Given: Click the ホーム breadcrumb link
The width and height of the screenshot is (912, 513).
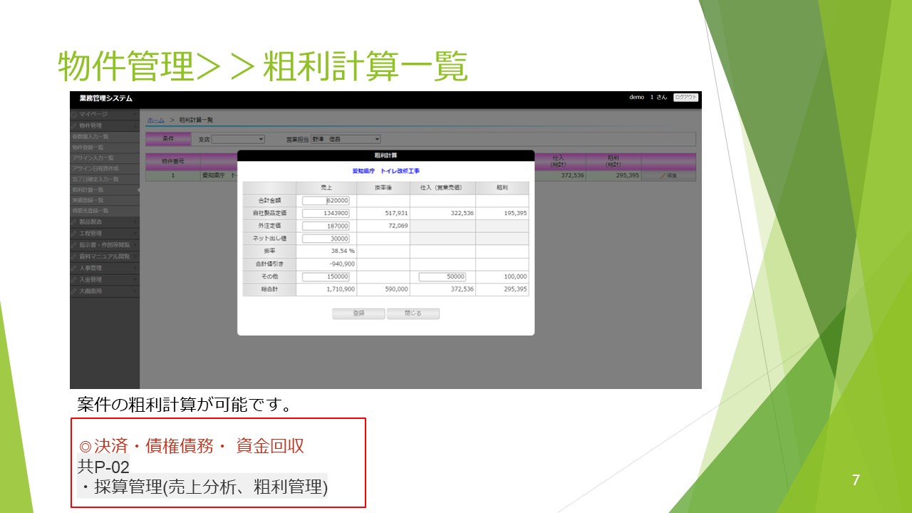Looking at the screenshot, I should (x=155, y=120).
